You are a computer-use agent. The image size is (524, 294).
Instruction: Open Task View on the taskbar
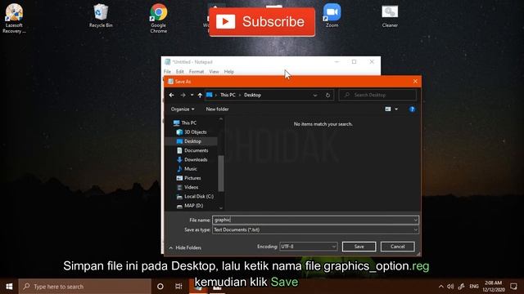(178, 287)
